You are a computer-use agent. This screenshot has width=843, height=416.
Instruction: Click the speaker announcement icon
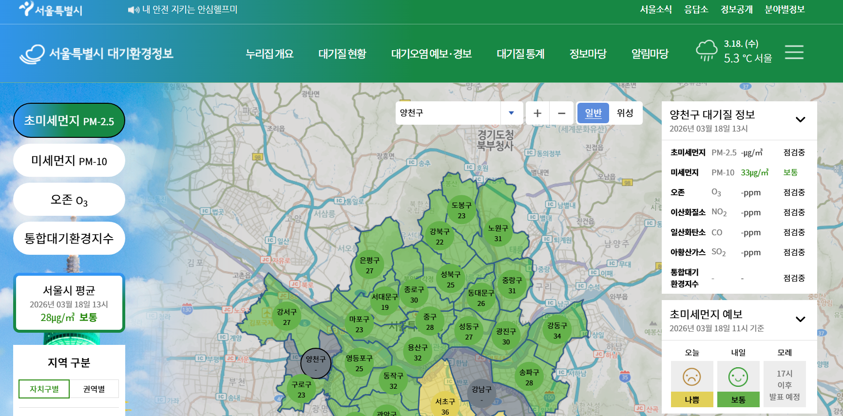pyautogui.click(x=134, y=10)
